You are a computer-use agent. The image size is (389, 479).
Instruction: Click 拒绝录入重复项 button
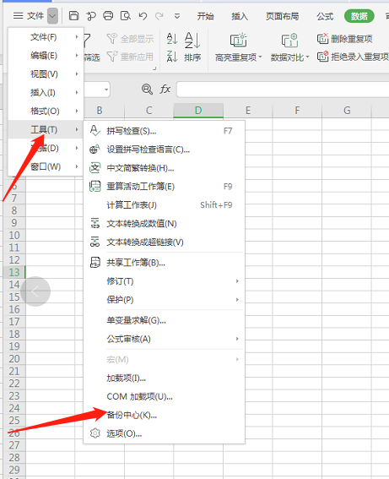[353, 57]
